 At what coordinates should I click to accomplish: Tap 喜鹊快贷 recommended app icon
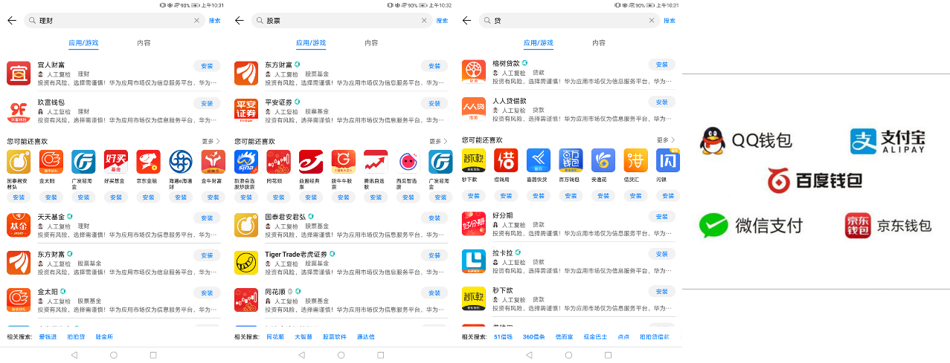(x=539, y=160)
